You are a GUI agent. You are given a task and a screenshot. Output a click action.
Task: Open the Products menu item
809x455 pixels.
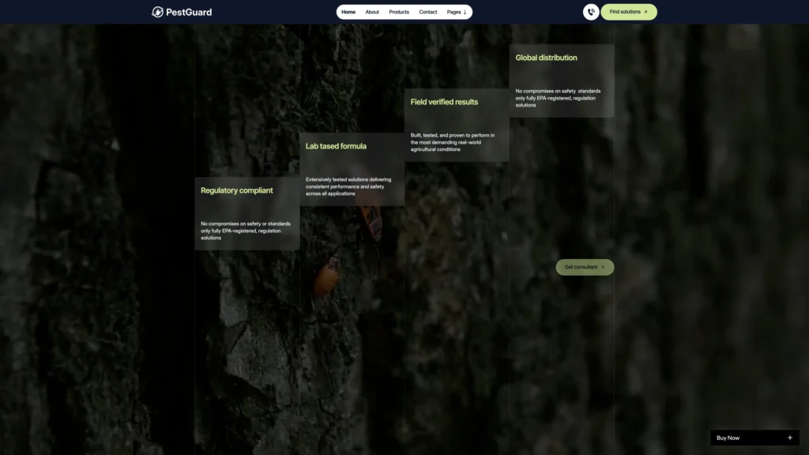(x=399, y=12)
